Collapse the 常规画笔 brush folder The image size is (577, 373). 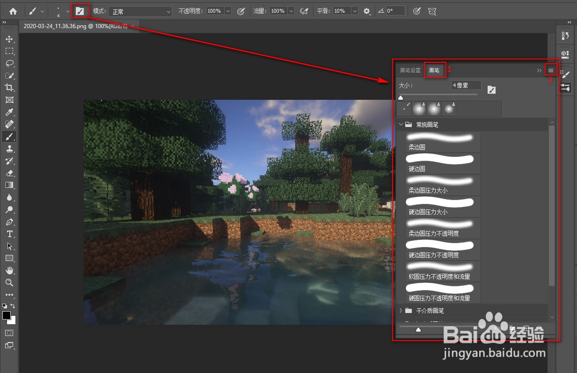(401, 125)
